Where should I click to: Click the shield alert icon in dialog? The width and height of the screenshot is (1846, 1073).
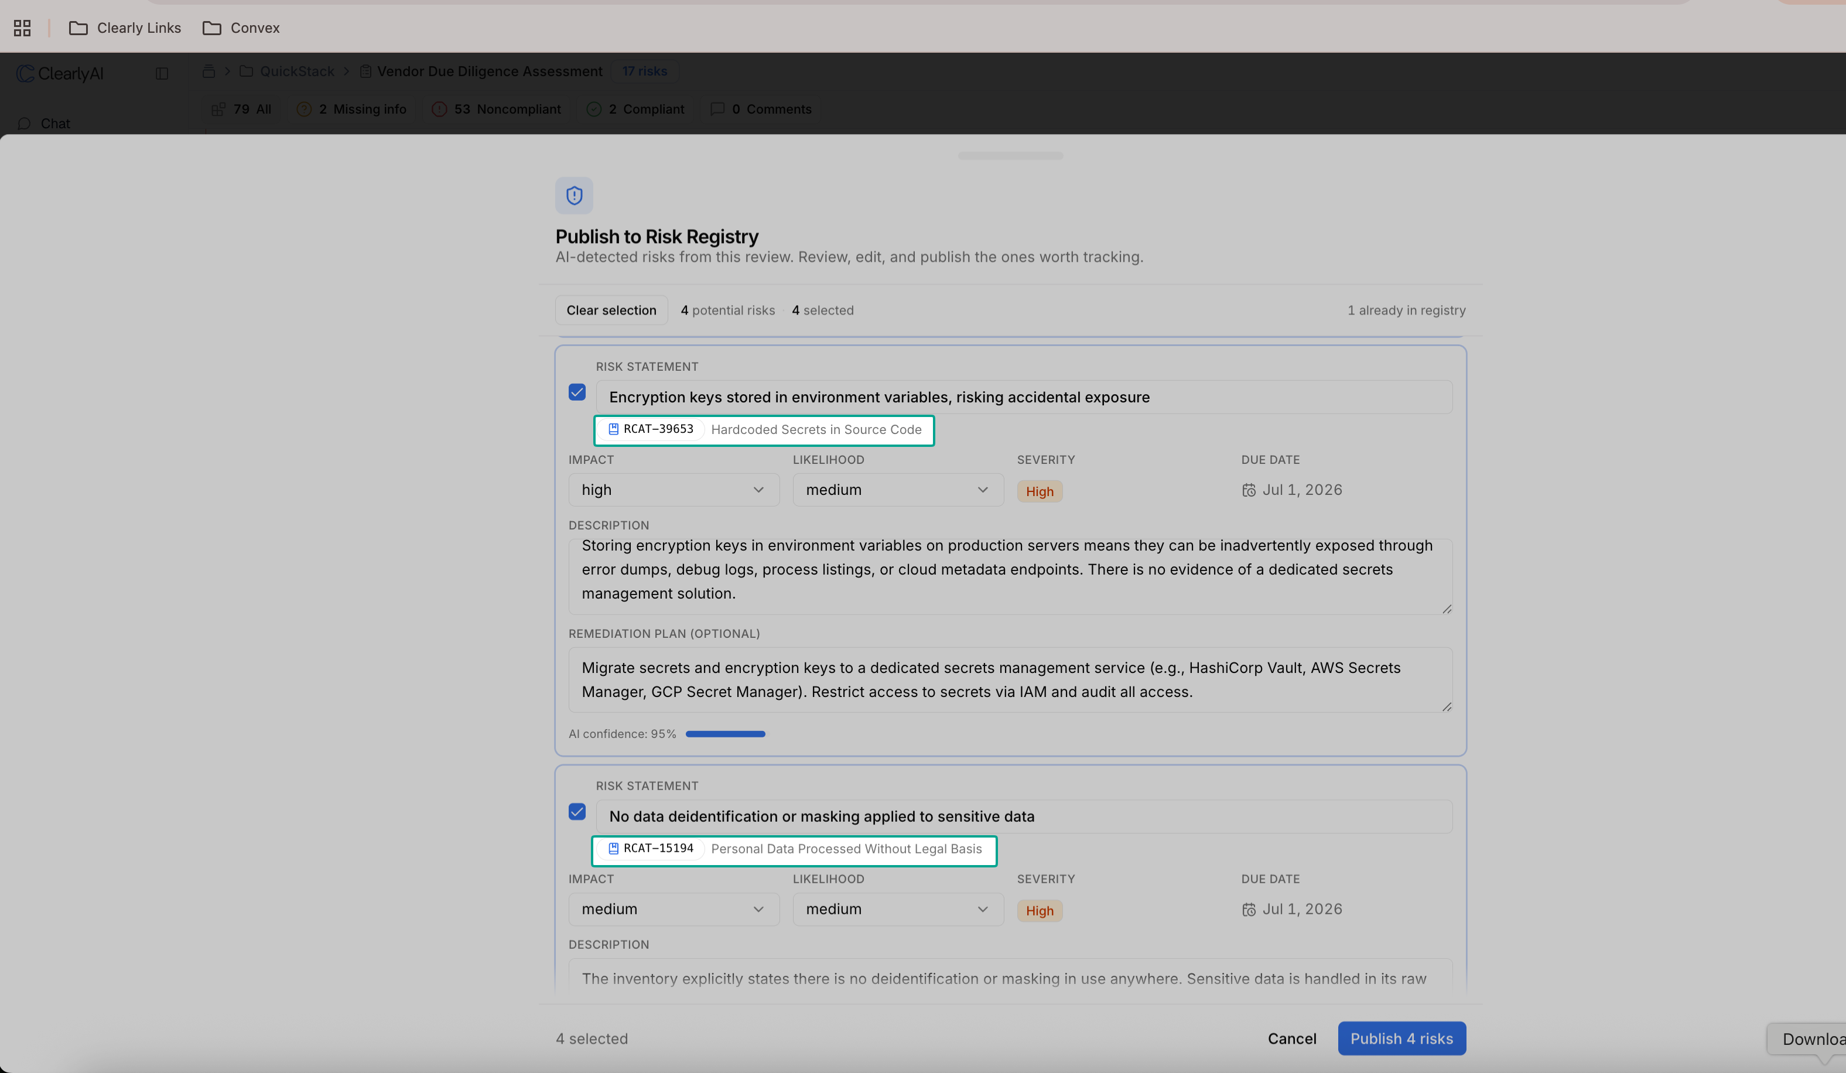pyautogui.click(x=575, y=196)
